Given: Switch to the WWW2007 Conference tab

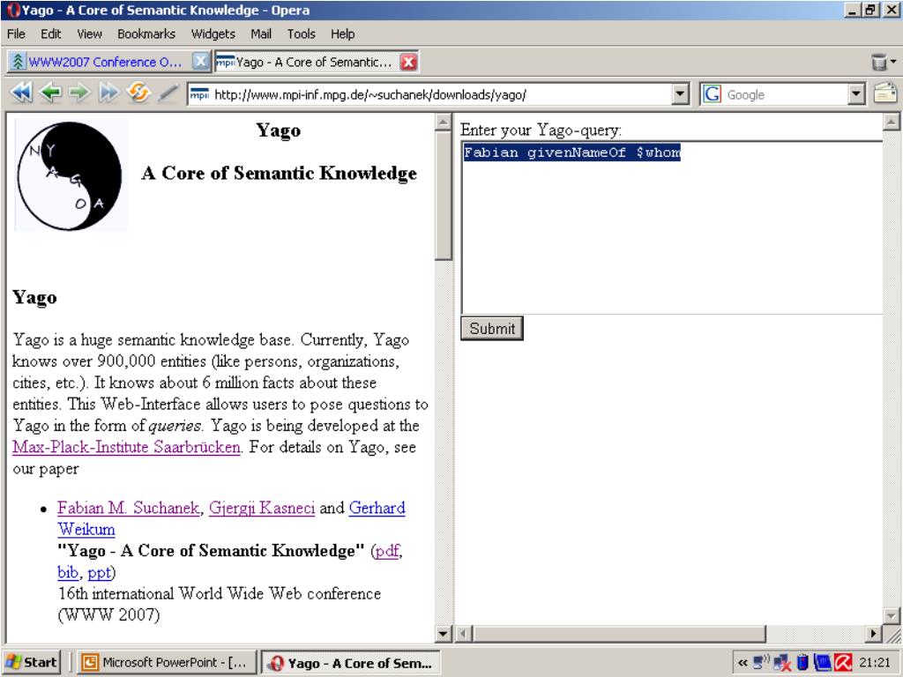Looking at the screenshot, I should point(108,62).
